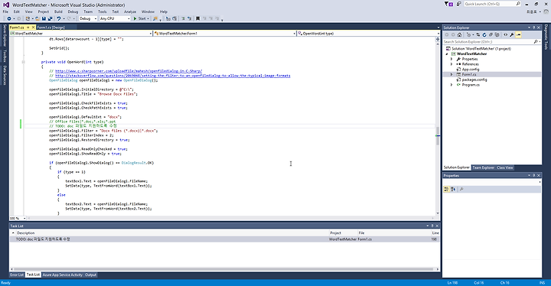Click Collapse All icon in Solution Explorer
This screenshot has width=551, height=286.
(491, 34)
